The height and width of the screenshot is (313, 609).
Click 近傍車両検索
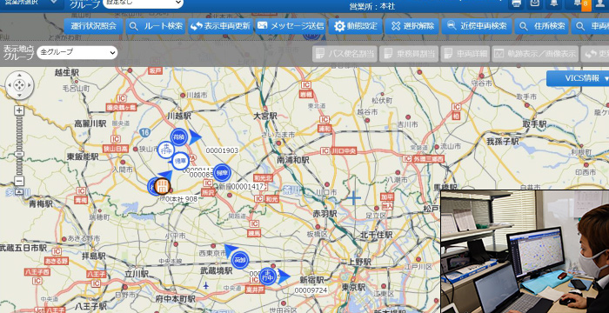(478, 26)
